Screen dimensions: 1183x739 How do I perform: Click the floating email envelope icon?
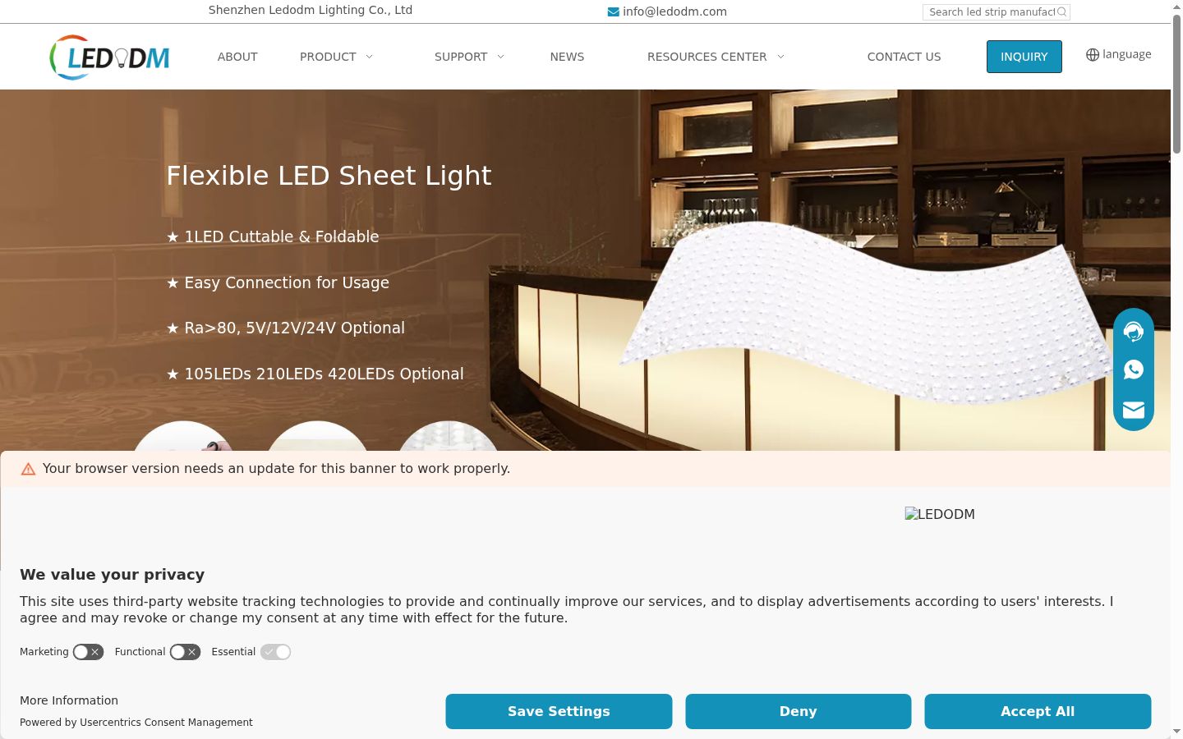coord(1134,409)
